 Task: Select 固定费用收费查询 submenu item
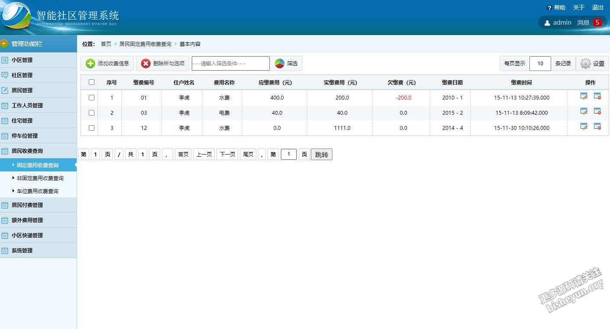coord(38,165)
